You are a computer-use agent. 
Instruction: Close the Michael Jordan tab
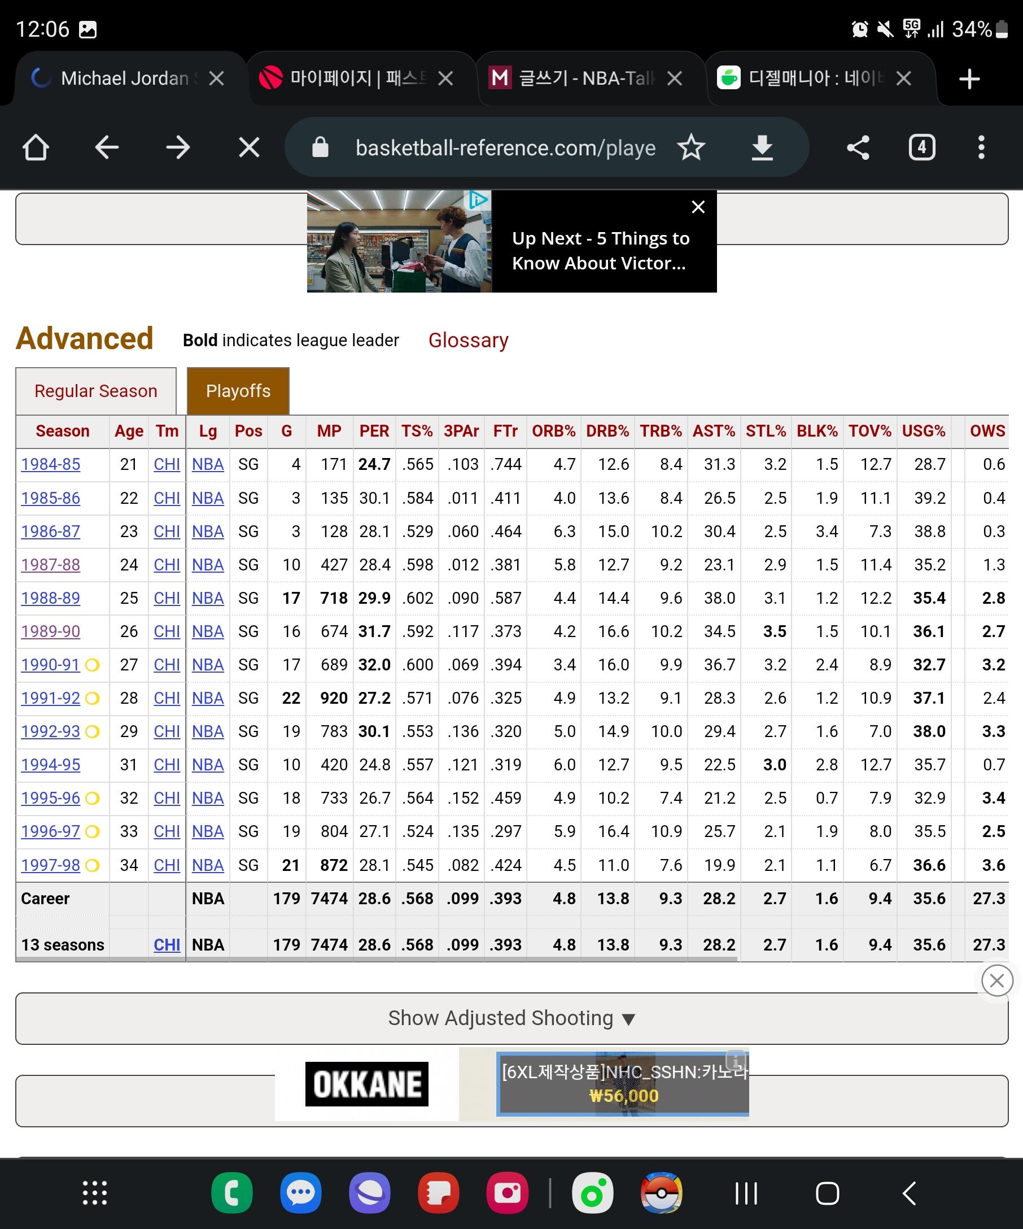(216, 79)
